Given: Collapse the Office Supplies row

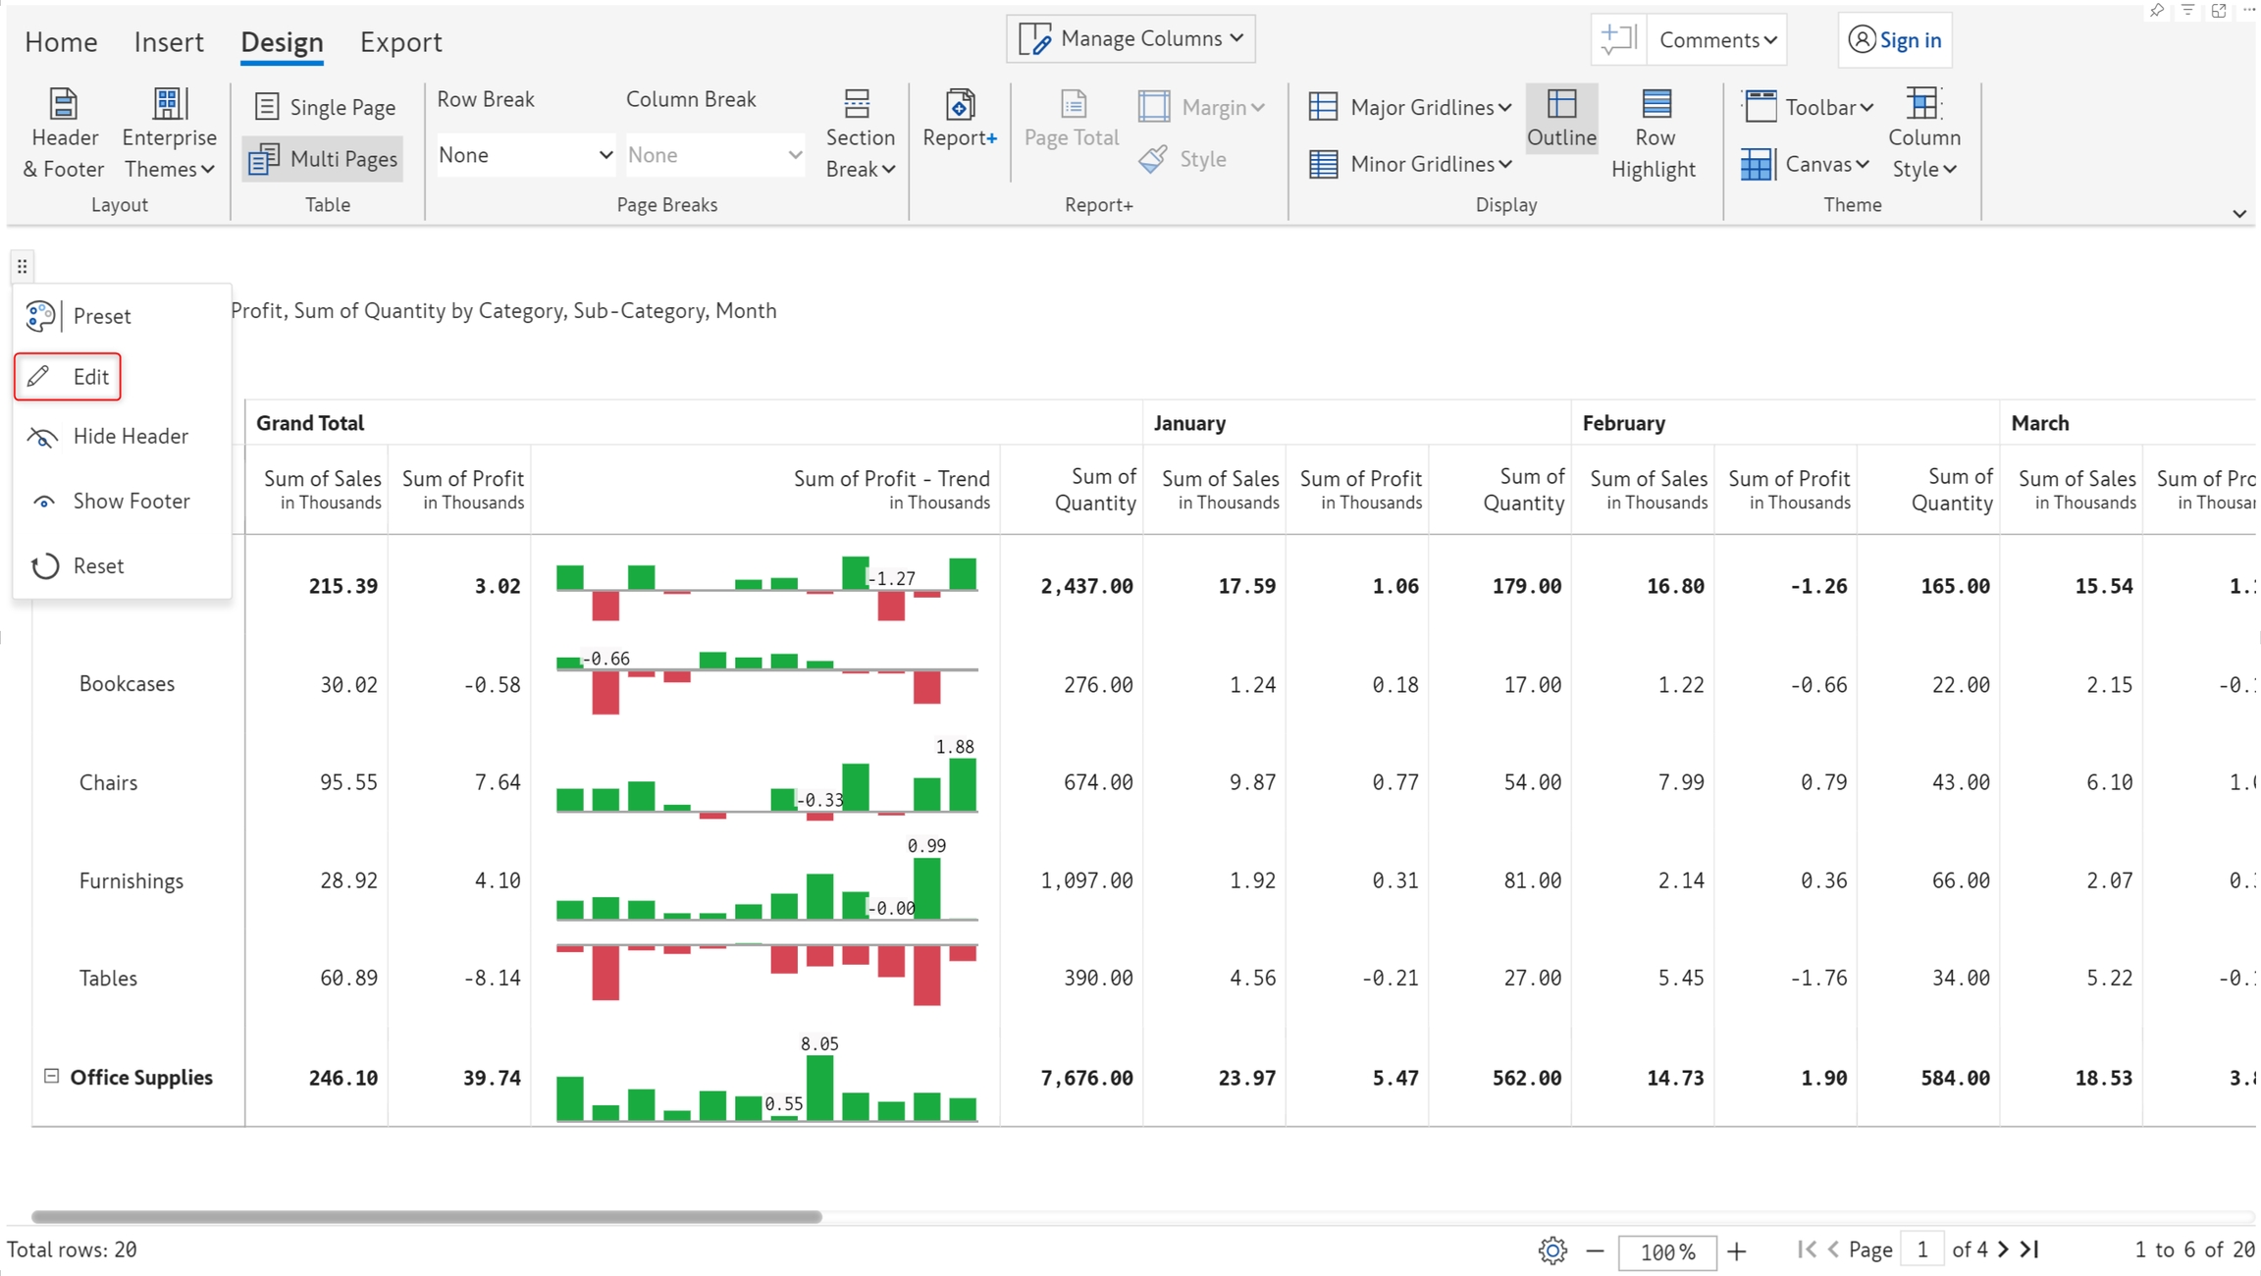Looking at the screenshot, I should tap(51, 1077).
